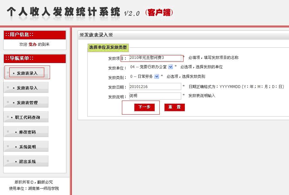
Task: Click the 用户信息 panel header
Action: pos(35,35)
